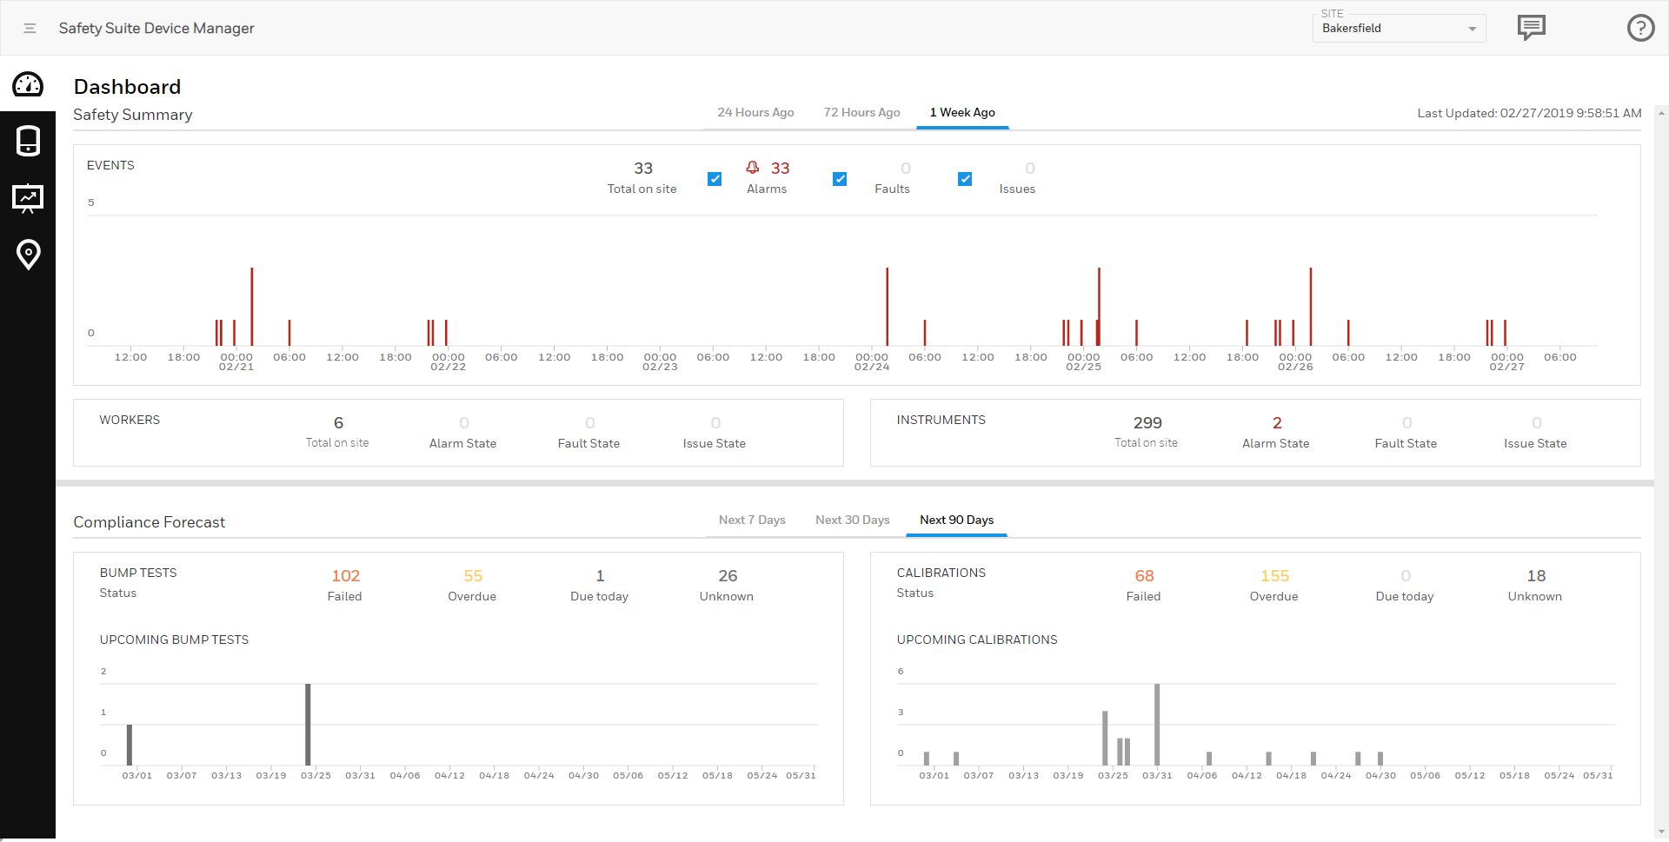Open the Dashboard gauge icon in sidebar

[28, 84]
